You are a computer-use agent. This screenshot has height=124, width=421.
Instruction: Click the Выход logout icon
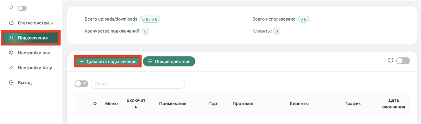pos(11,83)
